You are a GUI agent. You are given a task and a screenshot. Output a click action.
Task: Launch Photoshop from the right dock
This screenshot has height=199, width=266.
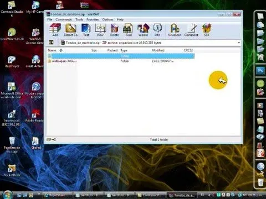(x=260, y=71)
